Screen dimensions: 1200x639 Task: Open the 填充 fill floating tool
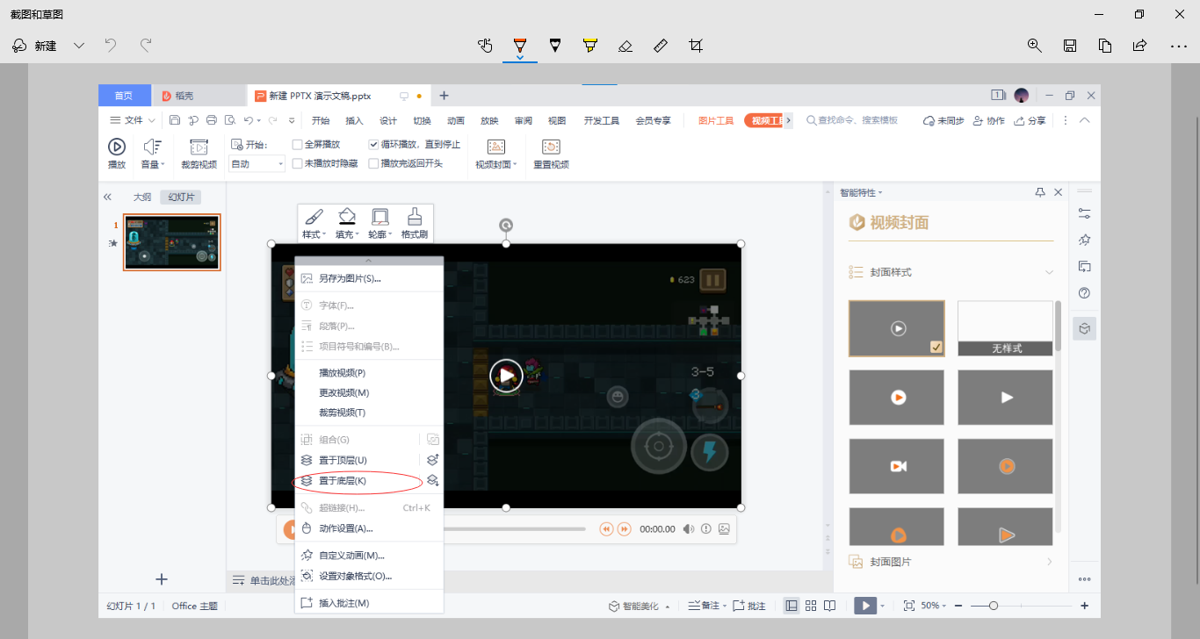pos(348,224)
